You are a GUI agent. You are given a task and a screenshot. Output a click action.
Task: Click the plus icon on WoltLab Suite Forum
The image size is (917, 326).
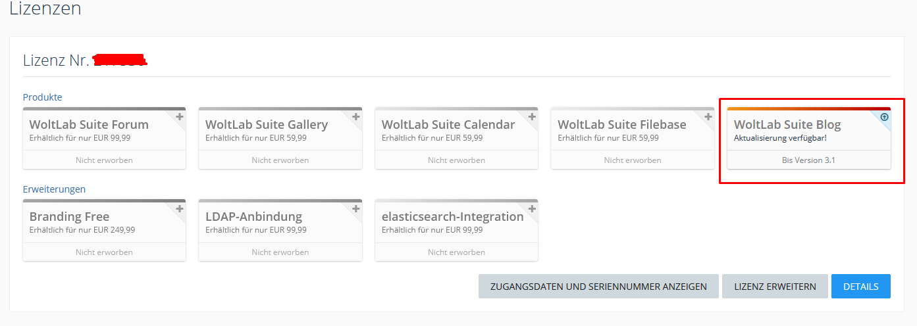tap(180, 117)
